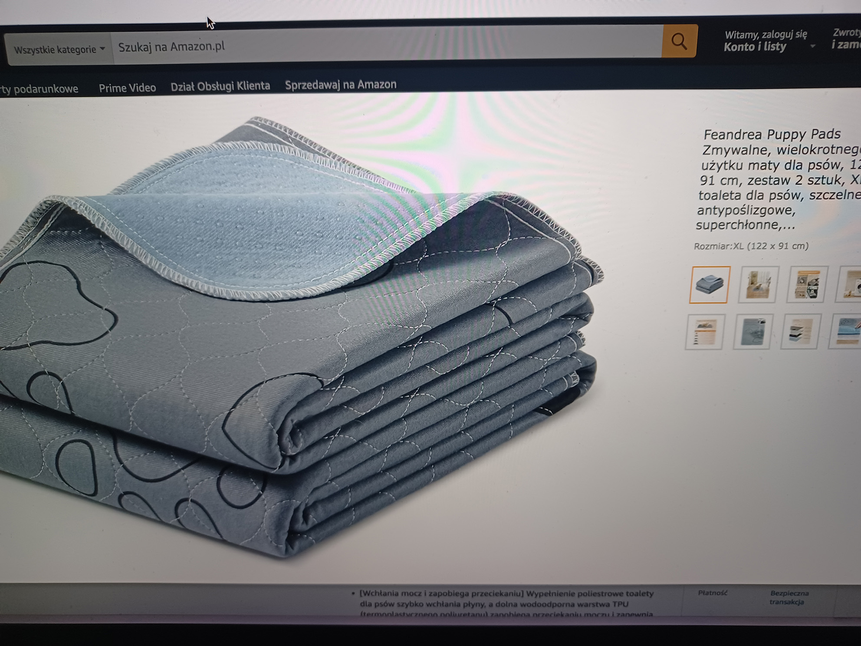Click the large folded pad product image
This screenshot has height=646, width=861.
point(299,339)
